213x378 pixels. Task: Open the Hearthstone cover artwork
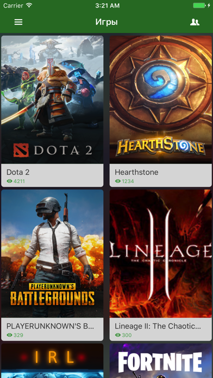[161, 99]
